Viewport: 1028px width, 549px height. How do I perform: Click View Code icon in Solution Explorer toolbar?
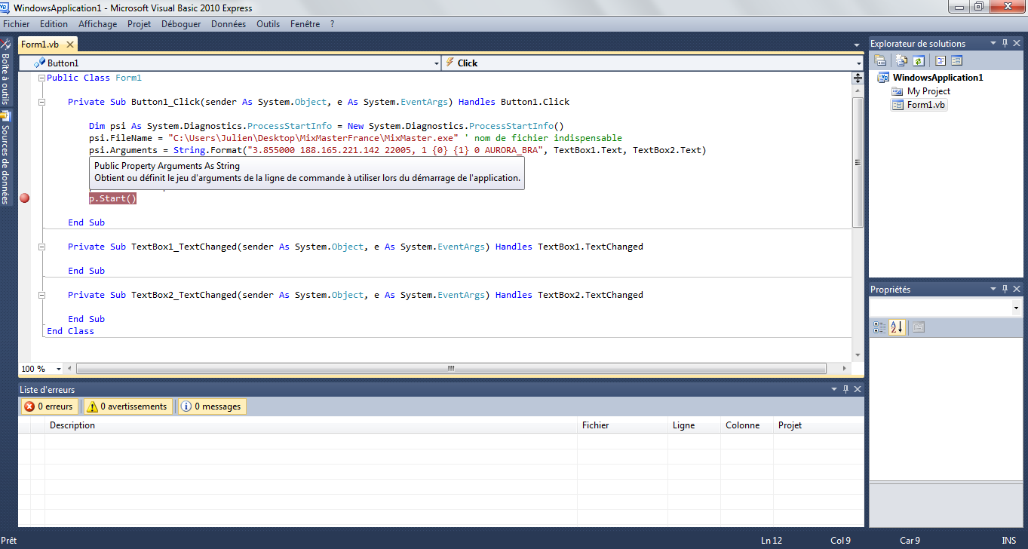click(x=941, y=61)
